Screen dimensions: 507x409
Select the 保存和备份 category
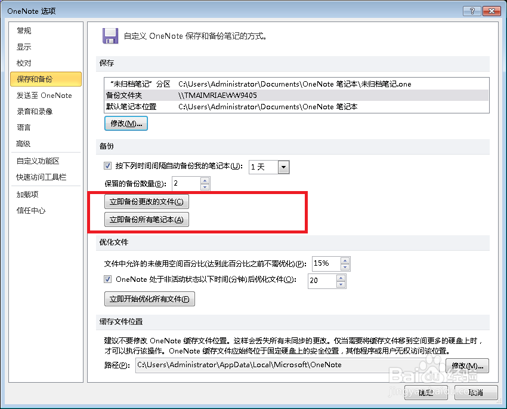[x=45, y=79]
